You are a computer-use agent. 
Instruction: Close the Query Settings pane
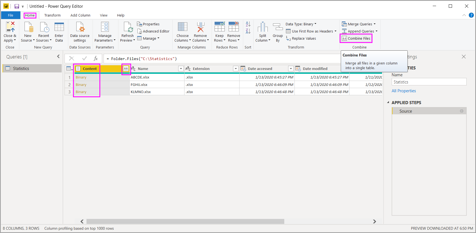[x=464, y=56]
